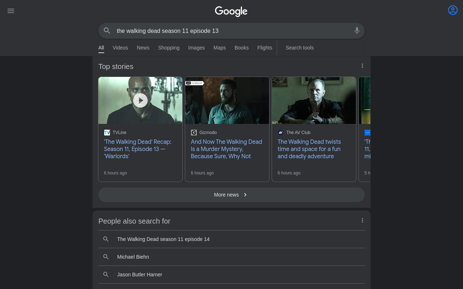Image resolution: width=463 pixels, height=289 pixels.
Task: Click in the search query input field
Action: click(231, 31)
